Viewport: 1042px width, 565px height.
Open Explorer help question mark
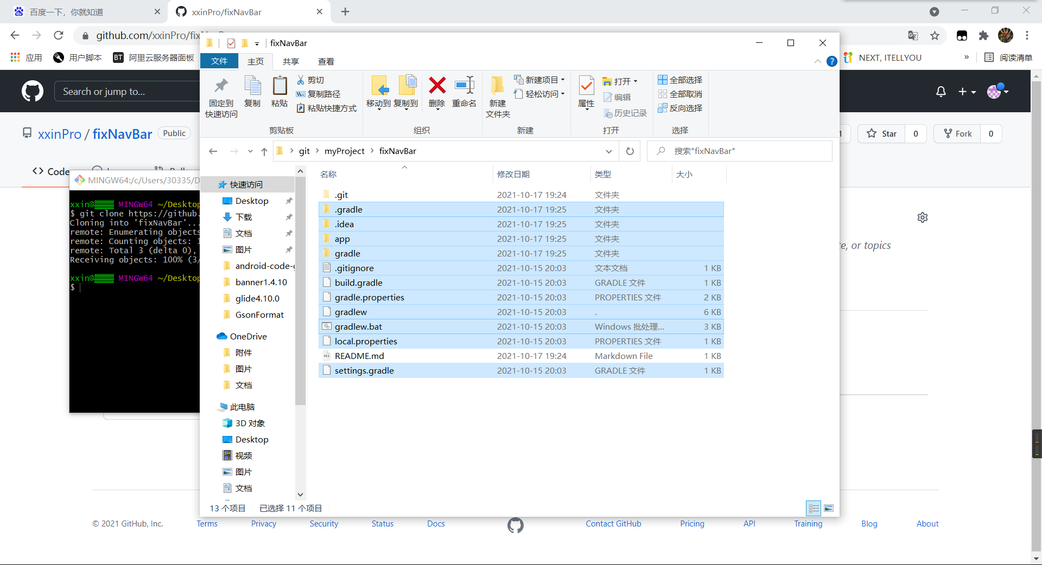(x=831, y=61)
